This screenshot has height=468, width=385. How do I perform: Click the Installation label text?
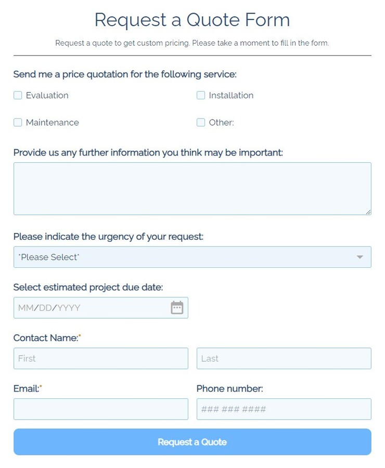tap(231, 95)
